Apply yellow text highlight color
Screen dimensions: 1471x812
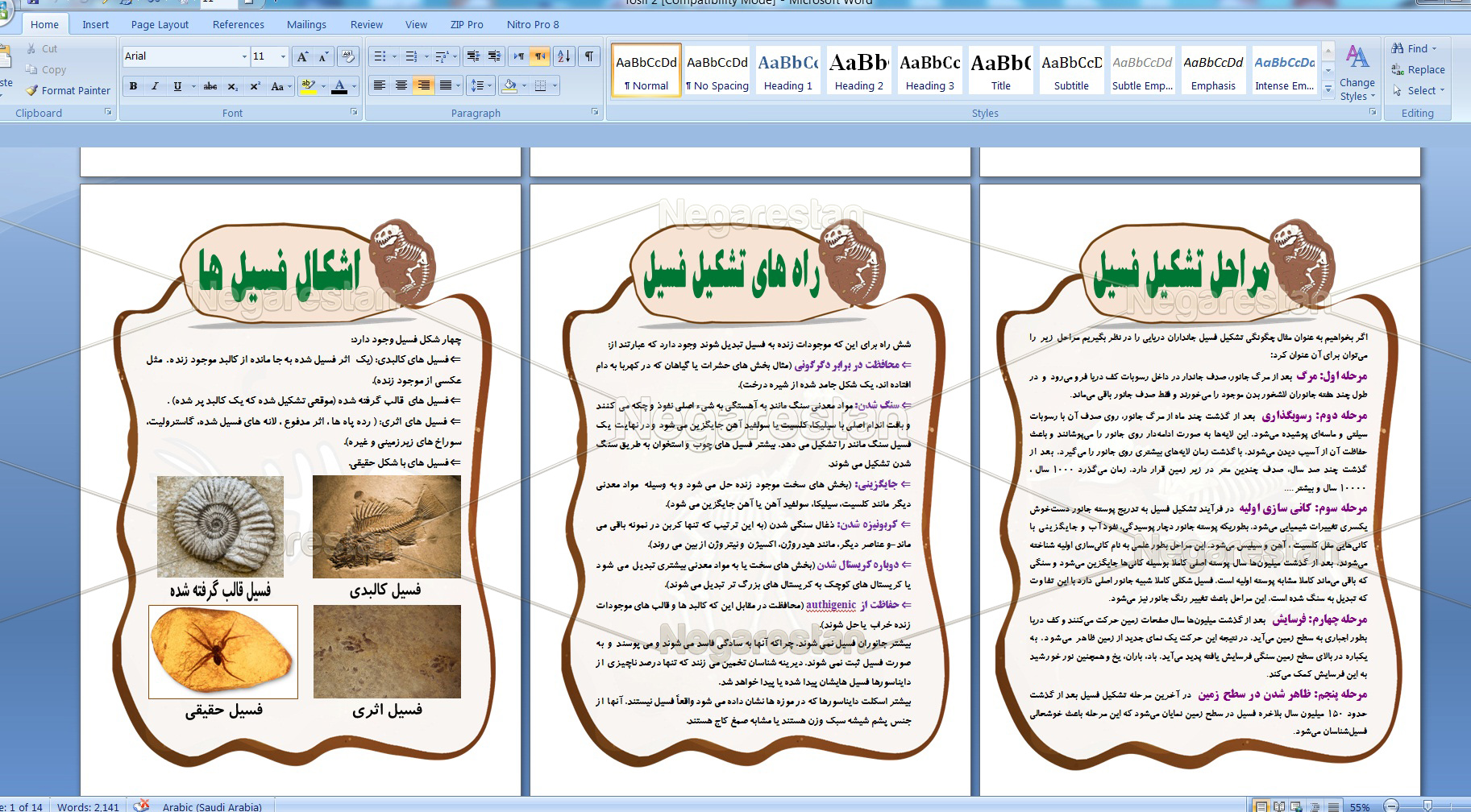click(308, 86)
